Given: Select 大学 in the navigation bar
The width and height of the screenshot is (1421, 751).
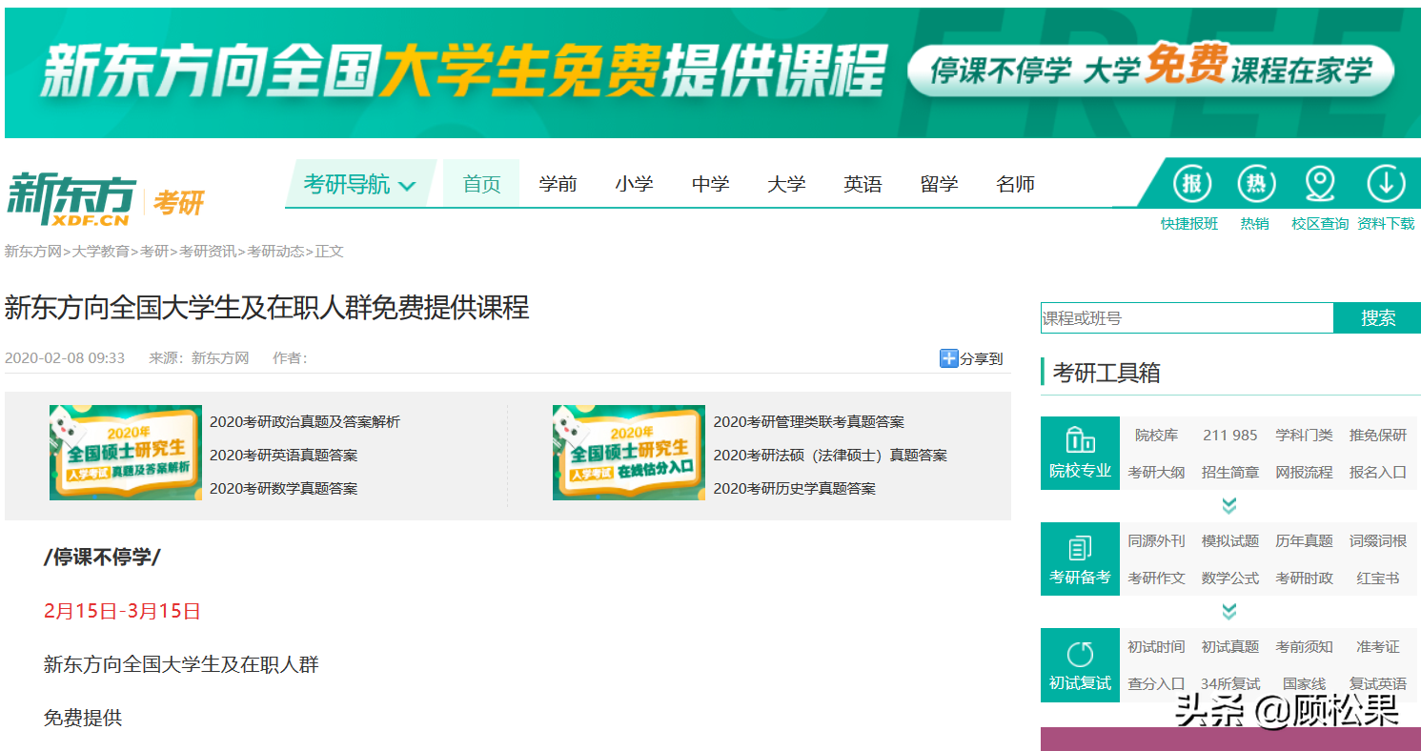Looking at the screenshot, I should [786, 183].
